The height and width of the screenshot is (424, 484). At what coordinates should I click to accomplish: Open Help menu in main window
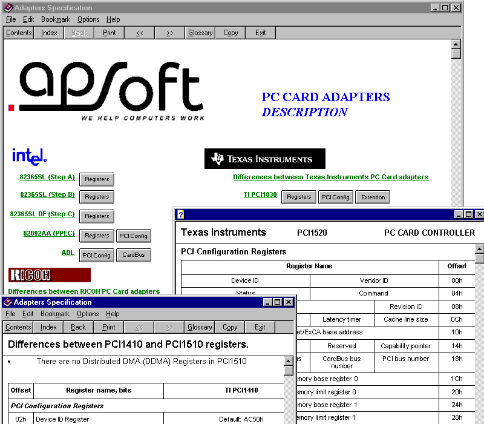point(113,19)
